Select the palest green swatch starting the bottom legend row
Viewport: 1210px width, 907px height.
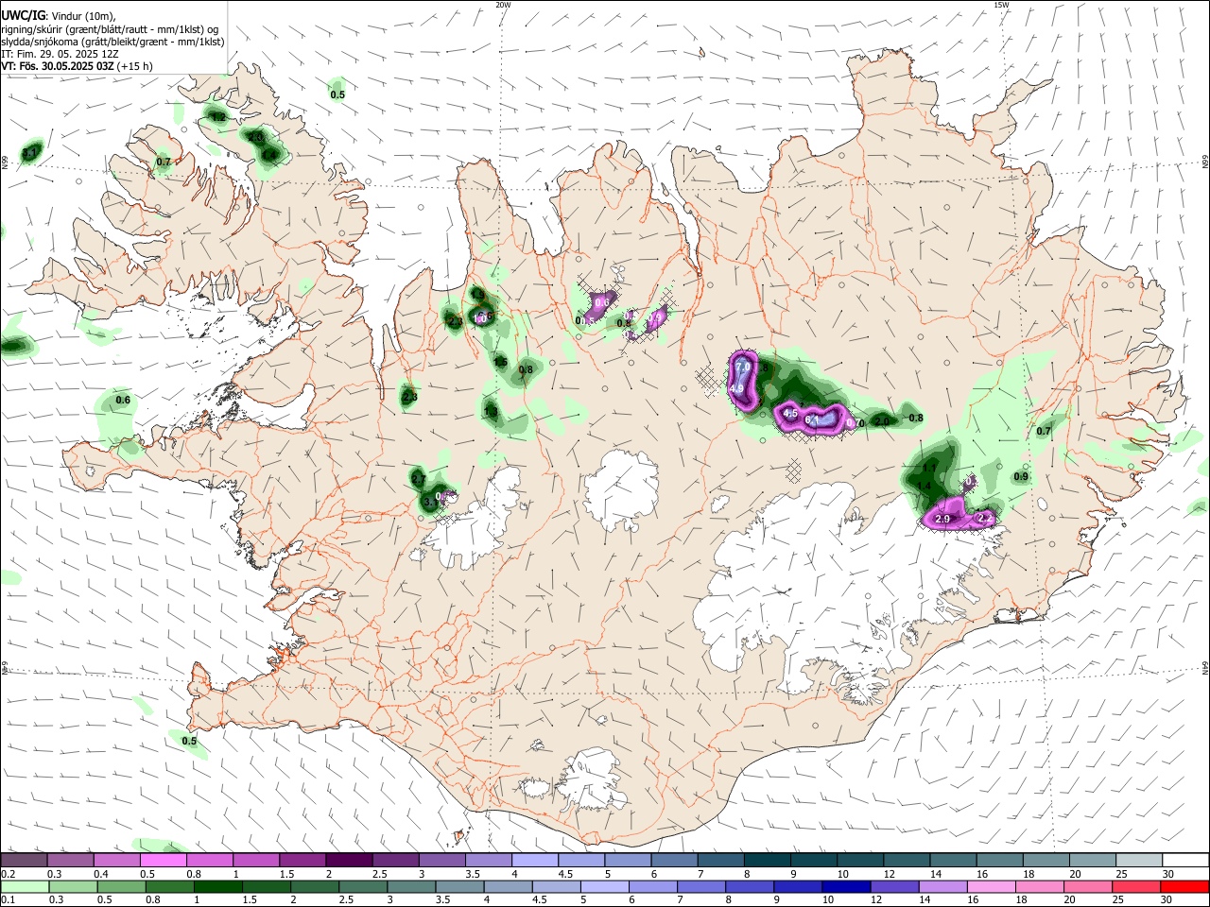pyautogui.click(x=24, y=886)
